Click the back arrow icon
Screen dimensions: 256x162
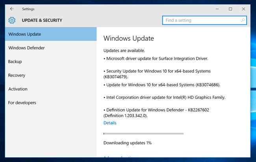pos(12,9)
